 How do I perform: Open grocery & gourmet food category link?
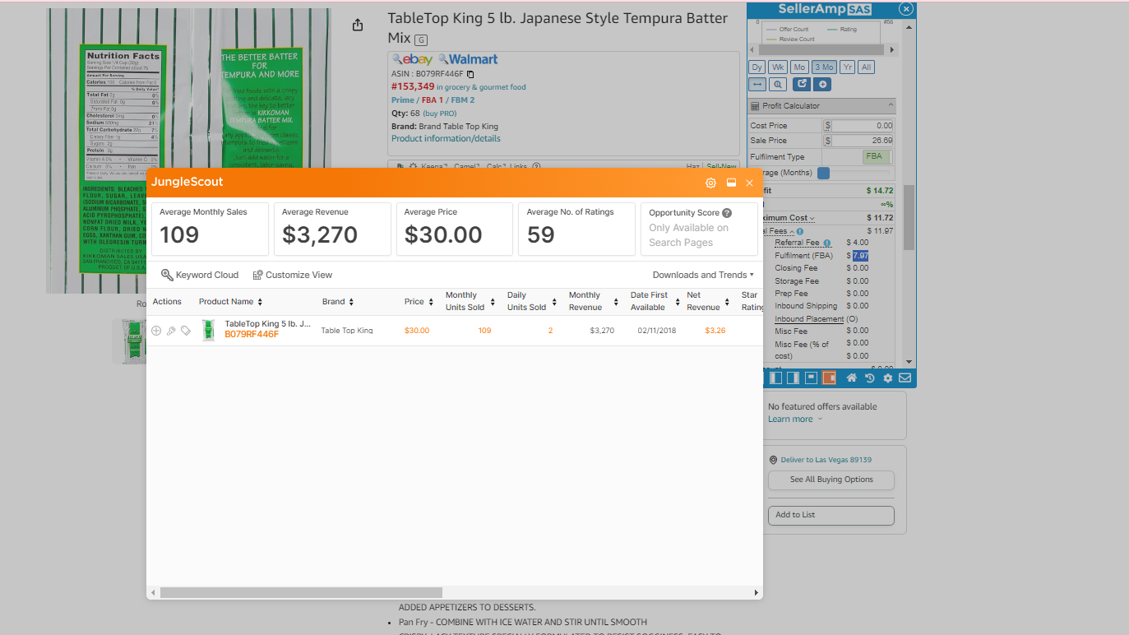(481, 87)
